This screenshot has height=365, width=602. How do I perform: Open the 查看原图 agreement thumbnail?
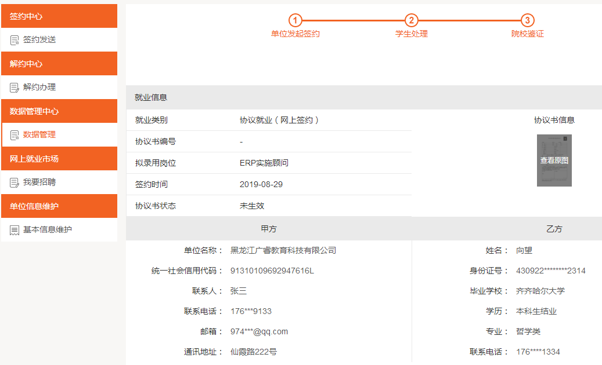[554, 160]
